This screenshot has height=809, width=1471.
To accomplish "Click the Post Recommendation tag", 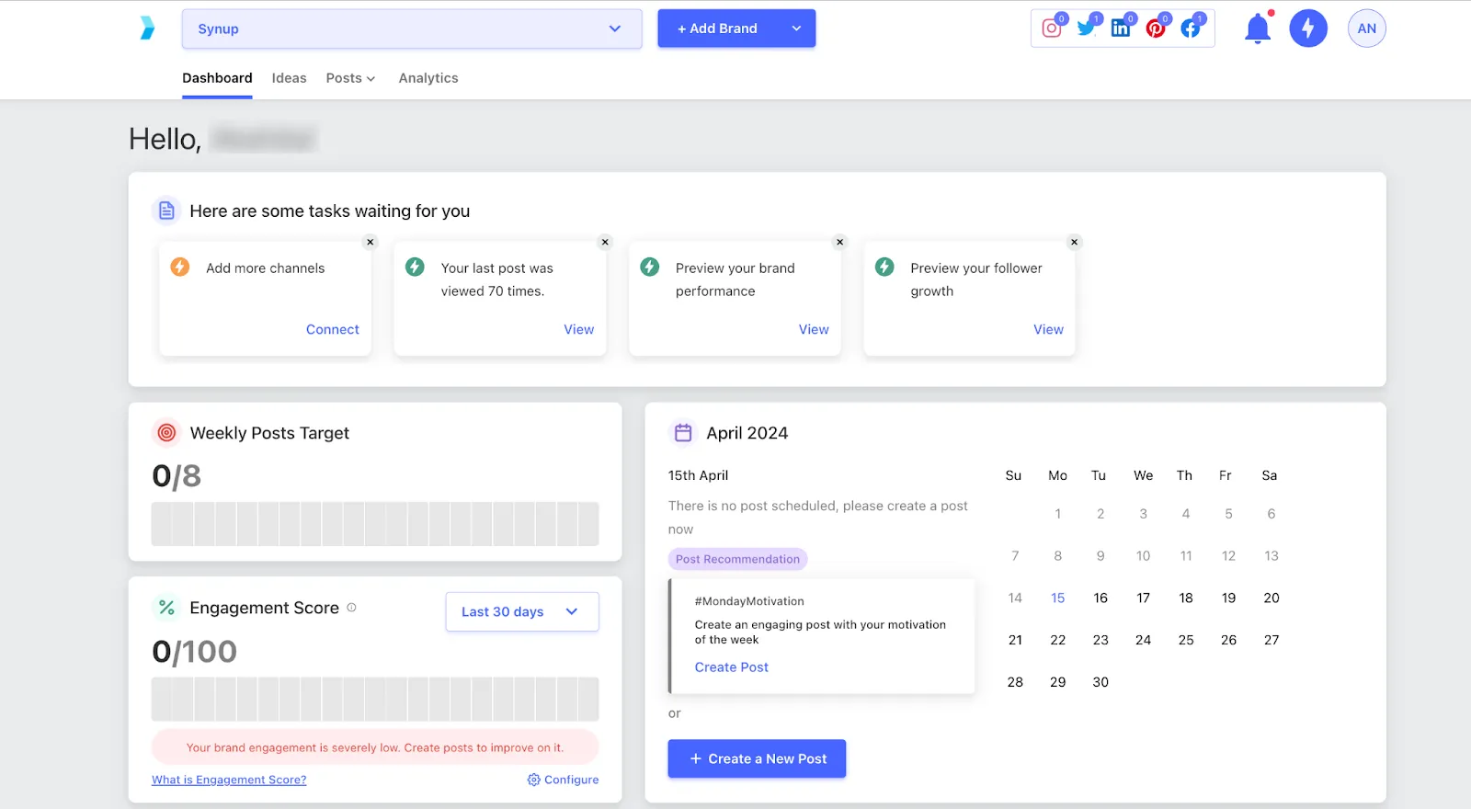I will (737, 559).
